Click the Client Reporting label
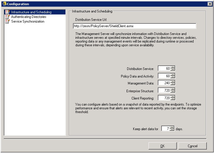 [x=143, y=98]
